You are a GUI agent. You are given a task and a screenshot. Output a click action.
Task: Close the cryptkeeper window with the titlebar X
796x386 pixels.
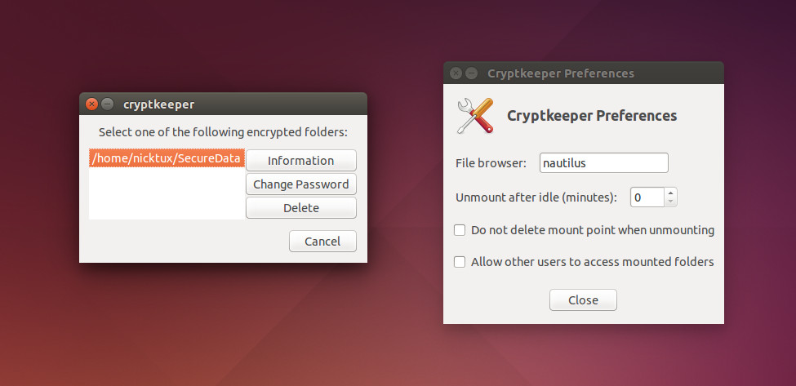(92, 104)
